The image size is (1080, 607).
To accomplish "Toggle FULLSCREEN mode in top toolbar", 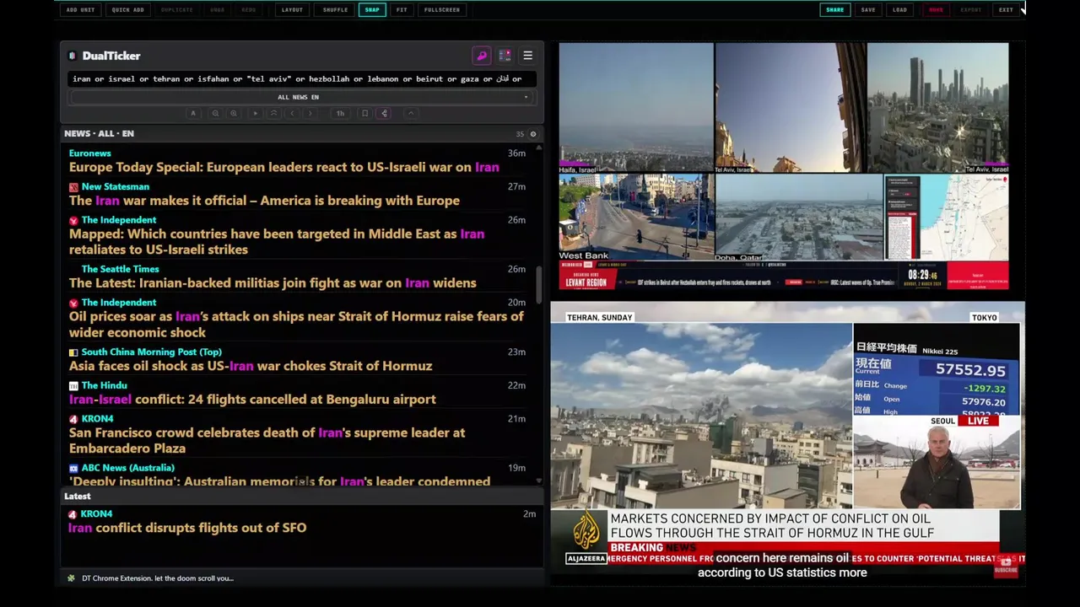I will (x=442, y=10).
